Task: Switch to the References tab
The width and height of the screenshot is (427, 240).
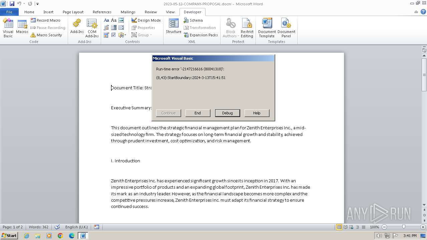Action: point(102,12)
